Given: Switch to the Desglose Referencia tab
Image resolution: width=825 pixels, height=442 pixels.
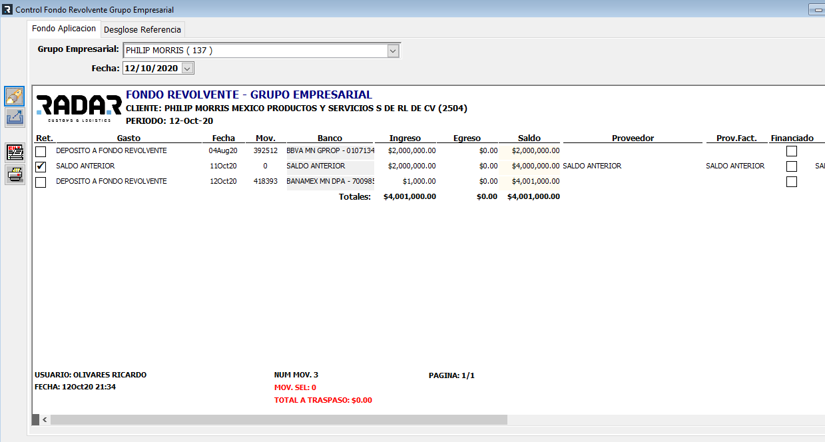Looking at the screenshot, I should [x=142, y=30].
